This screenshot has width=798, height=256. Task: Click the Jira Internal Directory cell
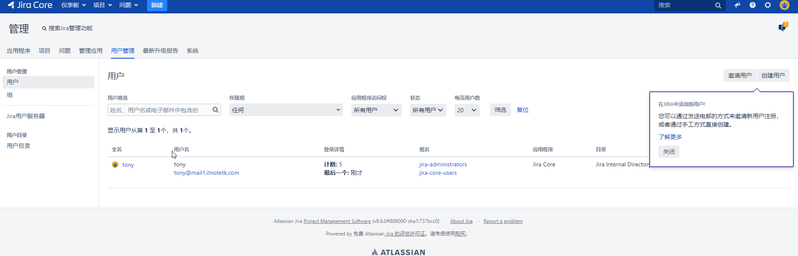[623, 164]
